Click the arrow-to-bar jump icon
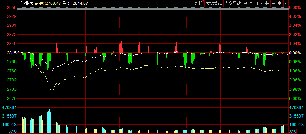 point(280,3)
